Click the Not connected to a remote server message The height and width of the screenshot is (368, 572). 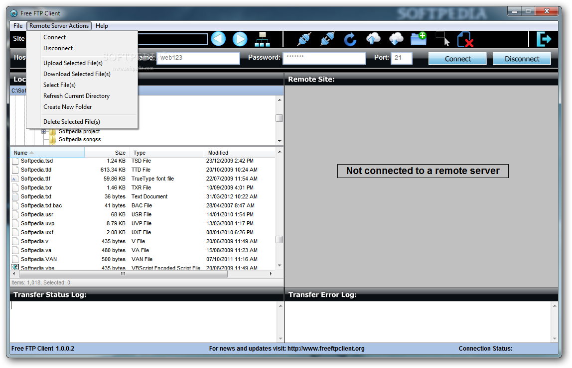pos(423,171)
